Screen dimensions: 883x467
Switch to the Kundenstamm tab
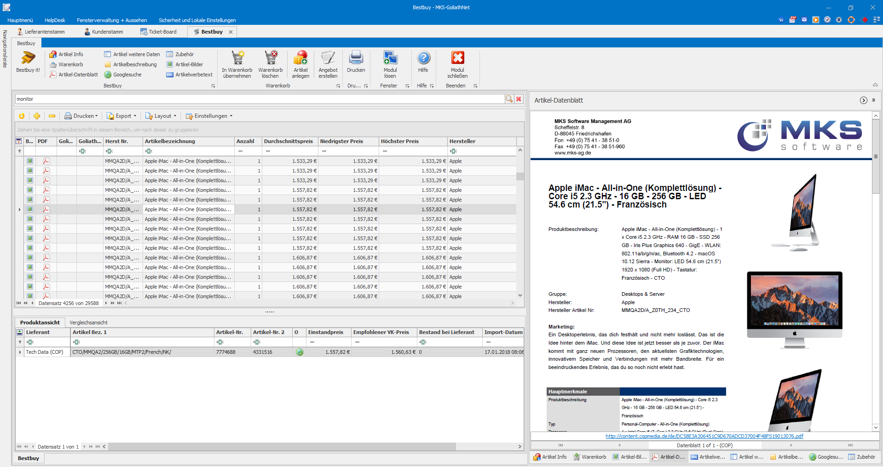(104, 32)
